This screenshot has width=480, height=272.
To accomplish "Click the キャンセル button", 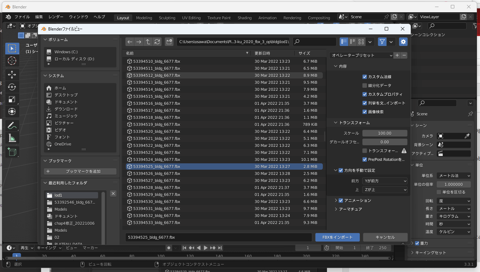I will (x=385, y=237).
